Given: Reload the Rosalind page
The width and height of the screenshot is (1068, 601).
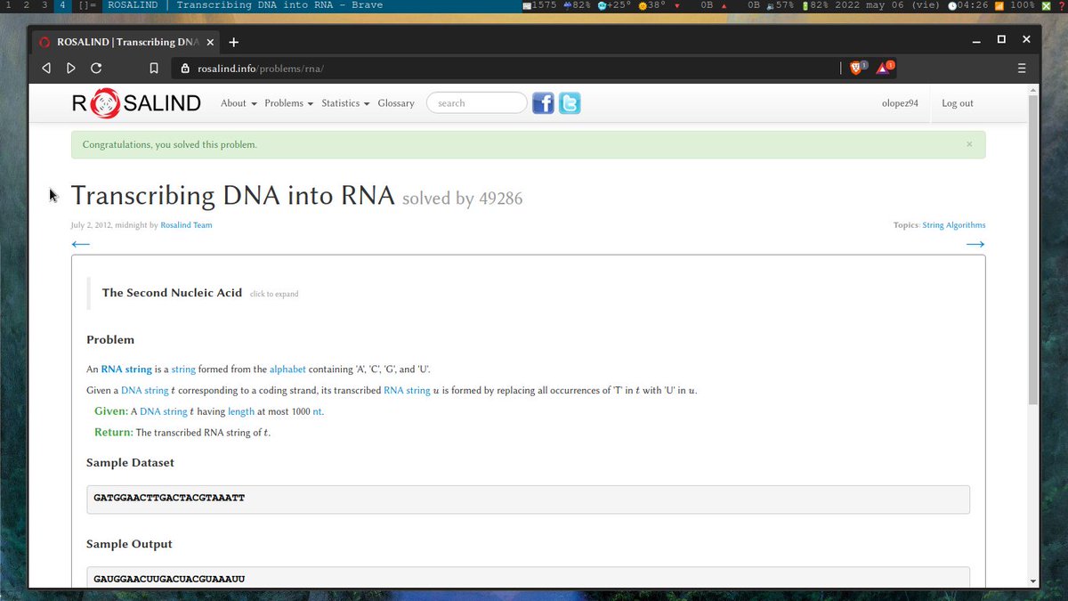Looking at the screenshot, I should (x=96, y=68).
